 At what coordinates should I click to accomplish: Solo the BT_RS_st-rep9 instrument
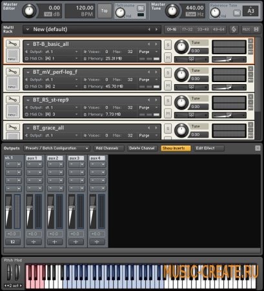[168, 101]
